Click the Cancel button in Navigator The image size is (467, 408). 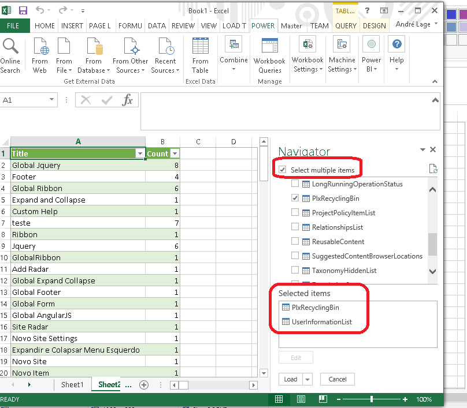pos(338,380)
